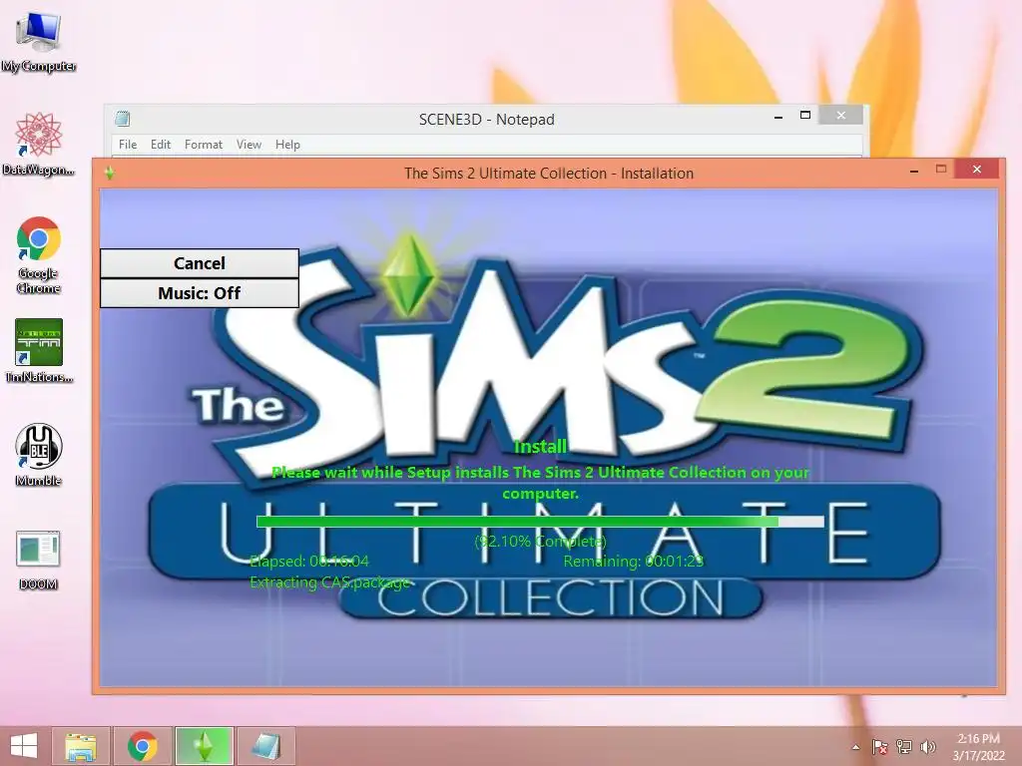The height and width of the screenshot is (766, 1022).
Task: Click the Remaining time text
Action: coord(634,562)
